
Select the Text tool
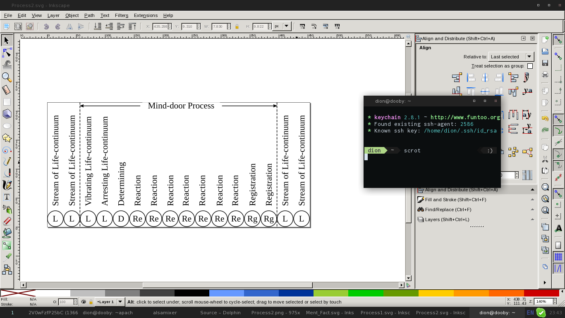(7, 197)
